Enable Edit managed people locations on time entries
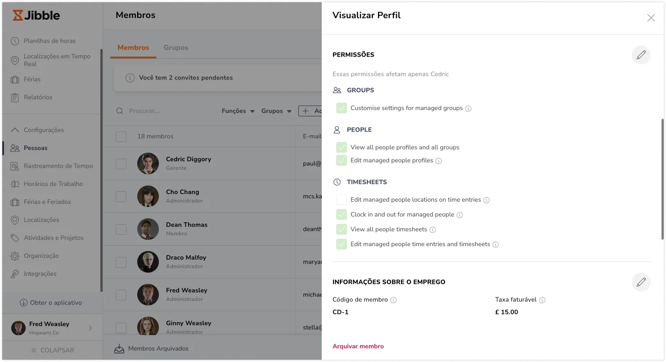This screenshot has width=666, height=362. pos(342,200)
